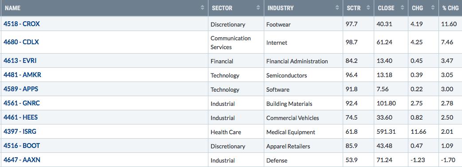This screenshot has height=167, width=462.
Task: Sort table by NAME sort arrows icon
Action: [x=203, y=8]
